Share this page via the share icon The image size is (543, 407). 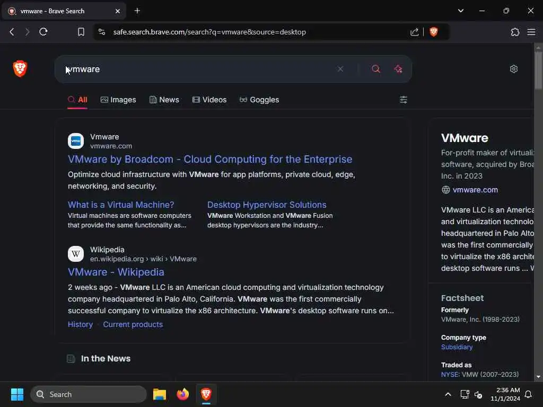click(x=414, y=32)
